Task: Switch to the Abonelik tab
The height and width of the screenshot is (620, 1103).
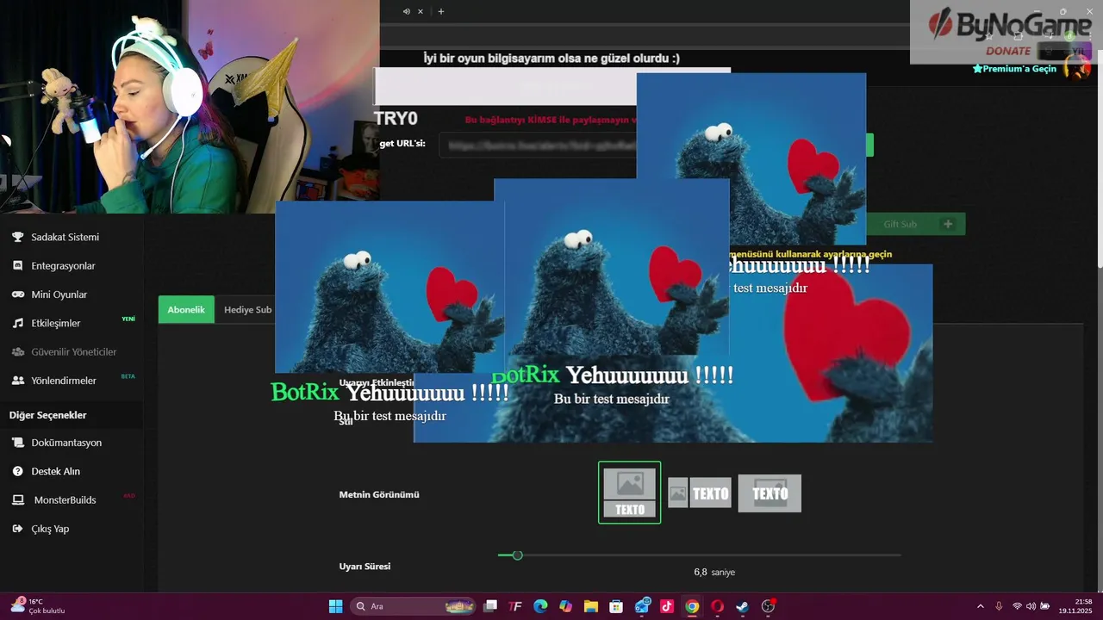Action: [x=186, y=309]
